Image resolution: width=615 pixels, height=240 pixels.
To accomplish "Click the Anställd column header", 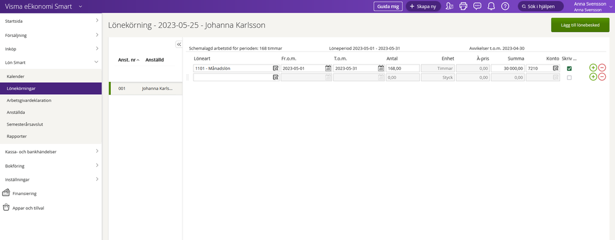I will [155, 60].
